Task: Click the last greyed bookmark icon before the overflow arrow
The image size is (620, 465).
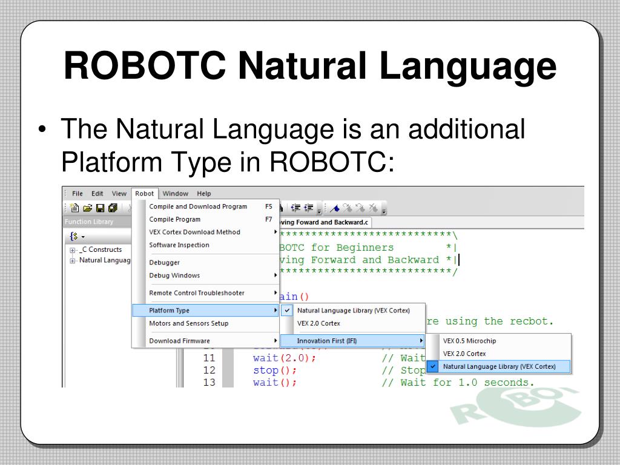Action: 373,208
